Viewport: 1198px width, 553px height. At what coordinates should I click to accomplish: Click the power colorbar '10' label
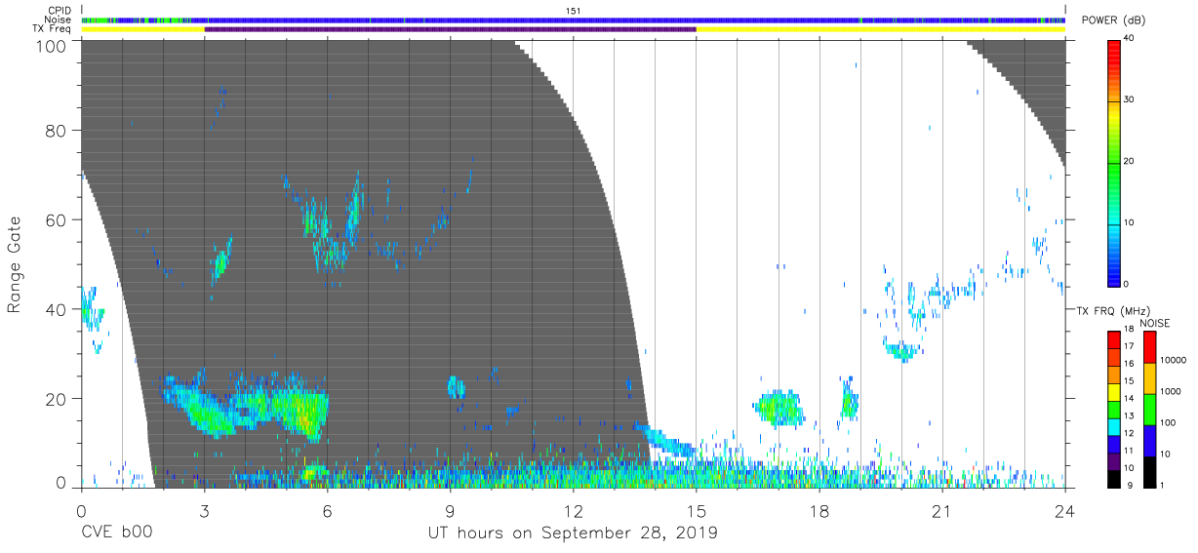pyautogui.click(x=1130, y=223)
